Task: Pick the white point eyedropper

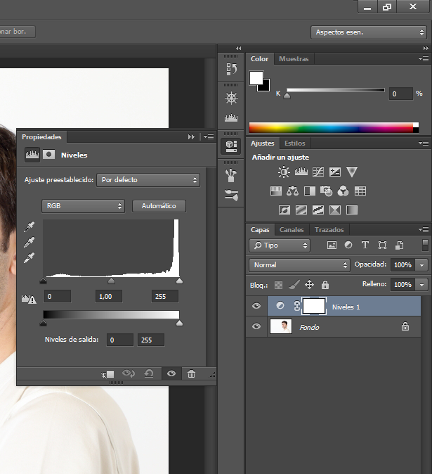Action: tap(29, 257)
